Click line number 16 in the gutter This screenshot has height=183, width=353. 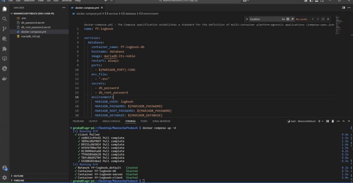point(77,97)
